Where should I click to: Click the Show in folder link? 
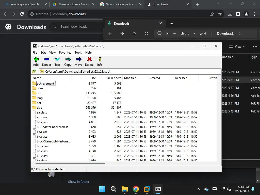coord(79,182)
